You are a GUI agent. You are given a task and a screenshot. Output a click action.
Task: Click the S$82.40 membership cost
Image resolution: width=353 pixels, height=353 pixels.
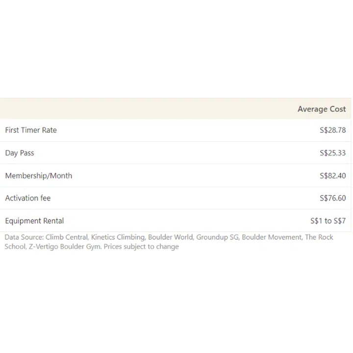click(x=332, y=176)
